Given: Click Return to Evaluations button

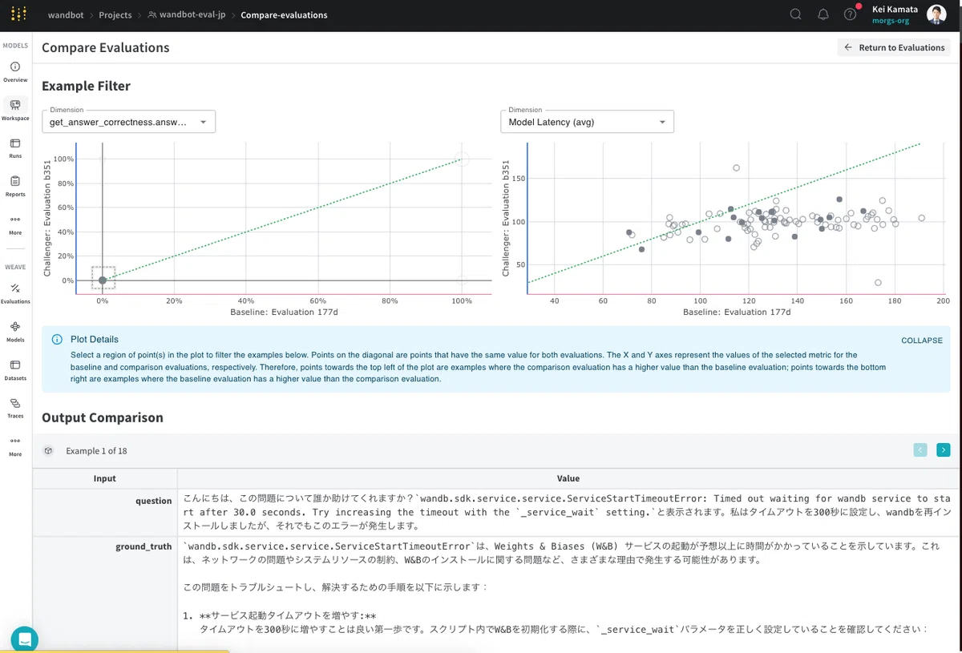Looking at the screenshot, I should coord(894,47).
